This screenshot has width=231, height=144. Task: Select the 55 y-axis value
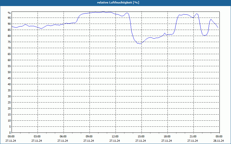click(9, 66)
